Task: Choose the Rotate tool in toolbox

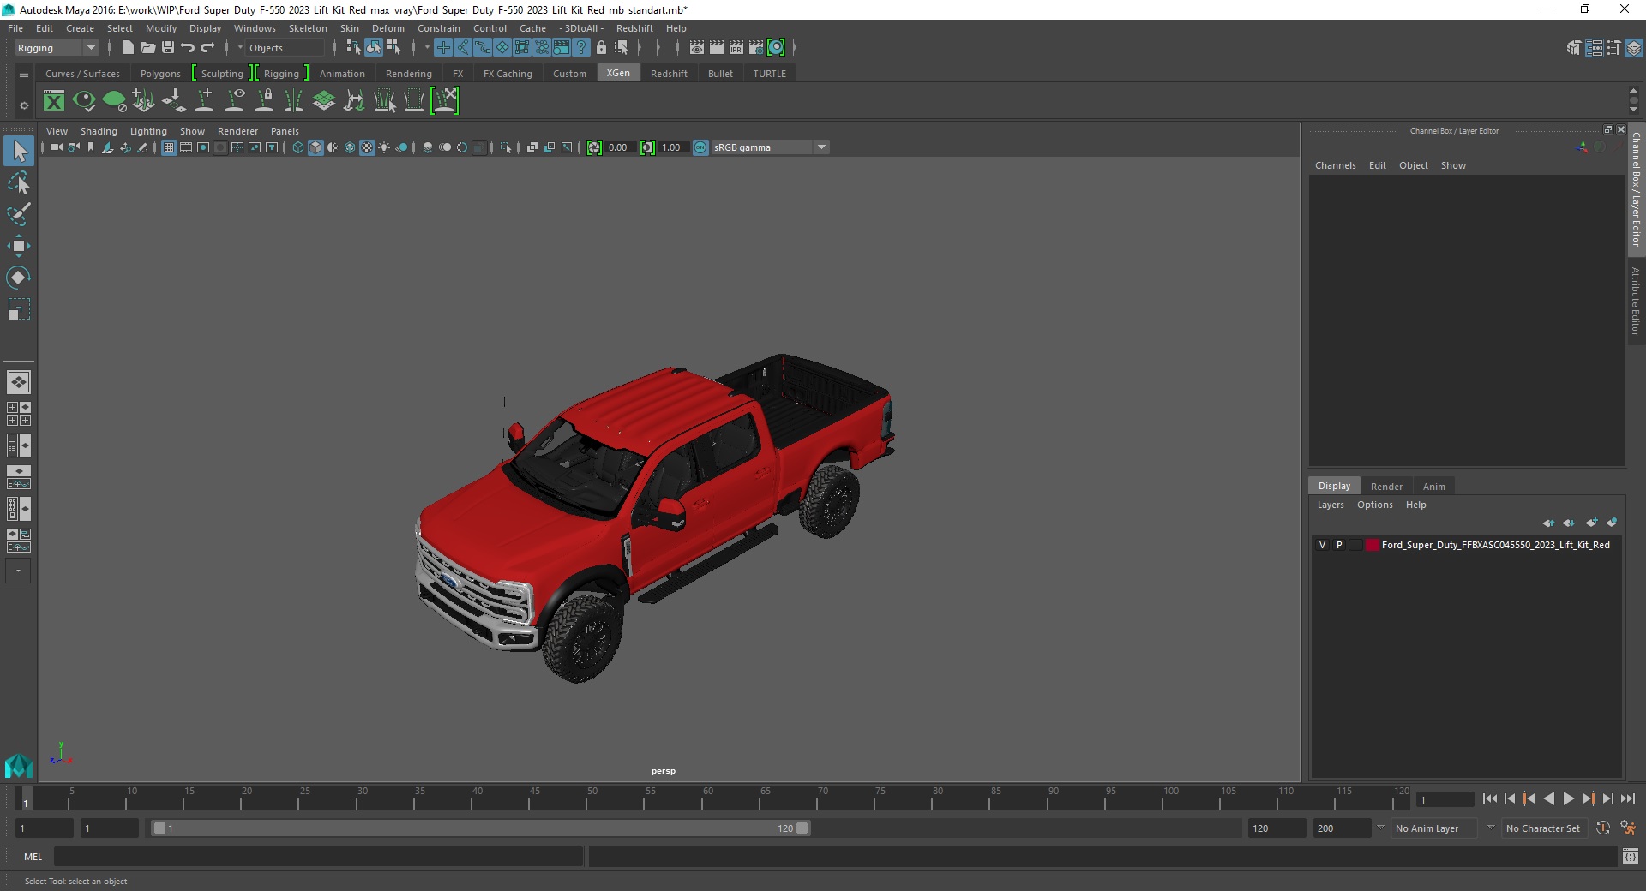Action: coord(19,278)
